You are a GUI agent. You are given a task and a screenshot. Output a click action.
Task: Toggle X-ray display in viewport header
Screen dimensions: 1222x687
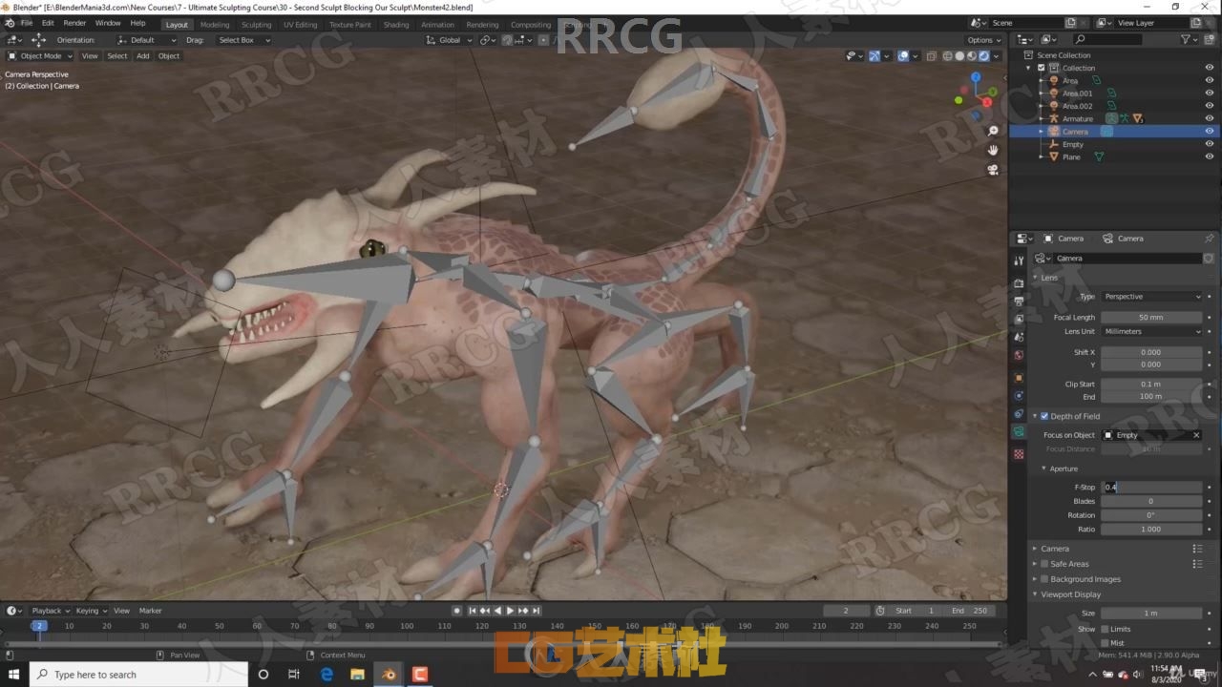pos(931,56)
